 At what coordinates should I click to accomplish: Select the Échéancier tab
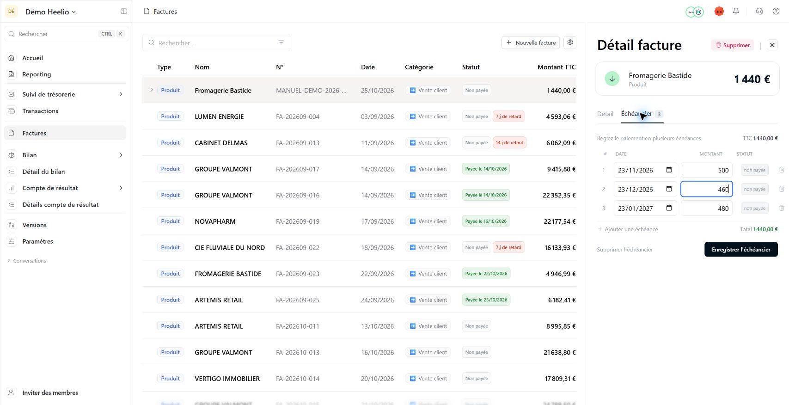[x=642, y=114]
